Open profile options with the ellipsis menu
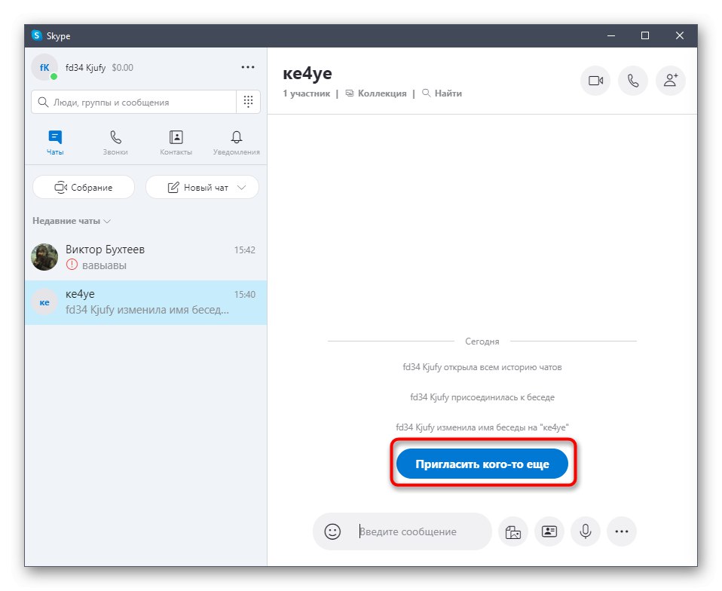The width and height of the screenshot is (722, 591). [248, 67]
